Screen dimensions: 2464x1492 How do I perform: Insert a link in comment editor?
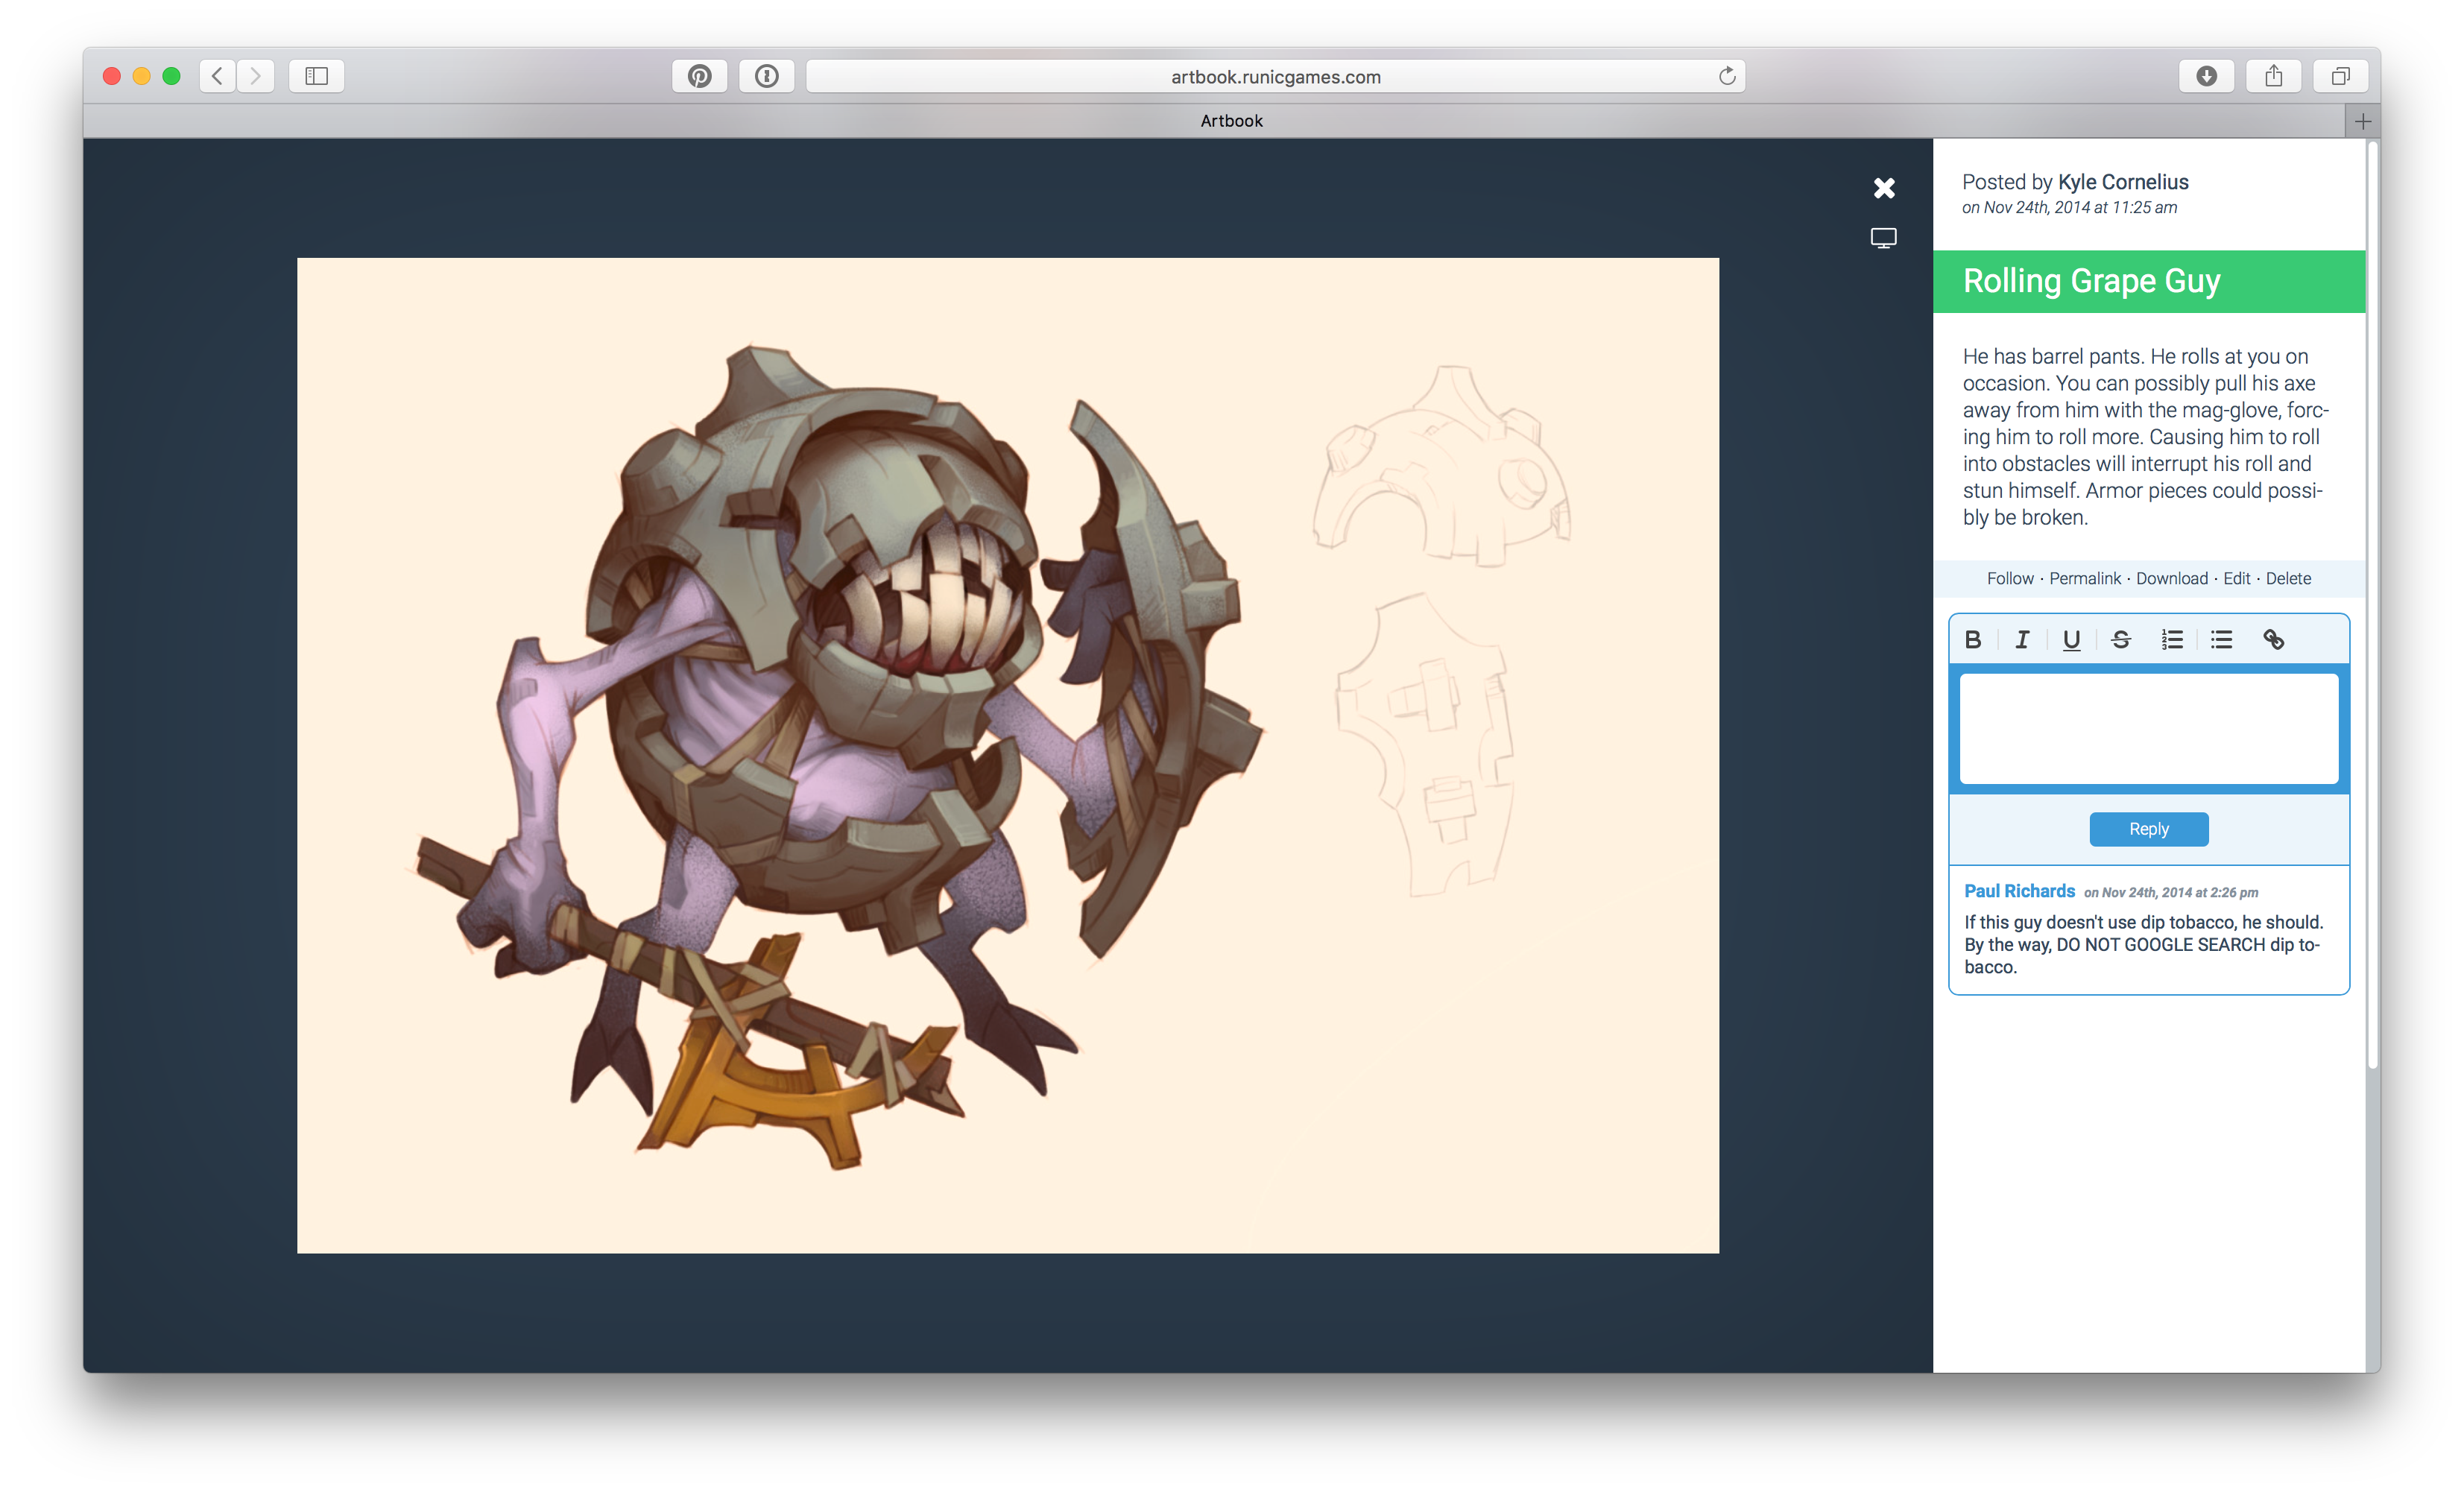(2273, 640)
